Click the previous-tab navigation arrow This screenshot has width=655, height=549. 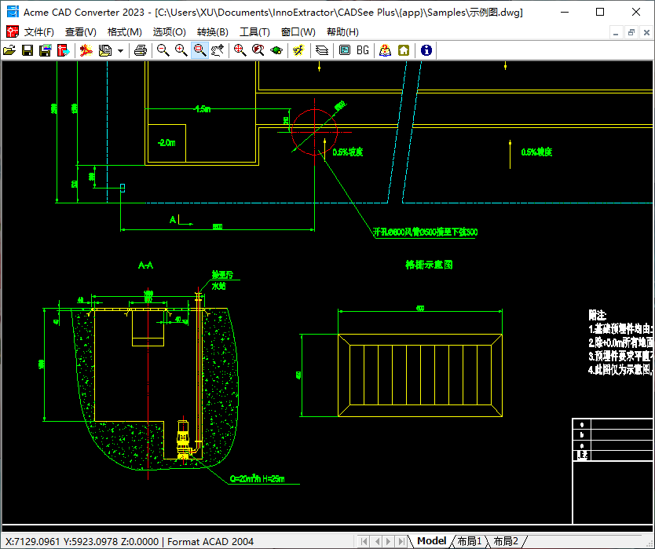pos(377,541)
